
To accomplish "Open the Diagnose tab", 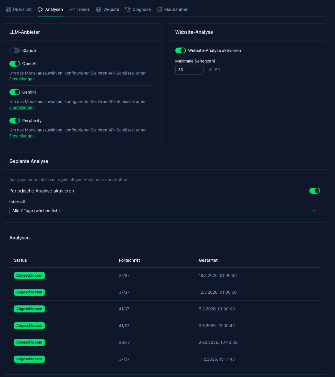I will pyautogui.click(x=138, y=9).
